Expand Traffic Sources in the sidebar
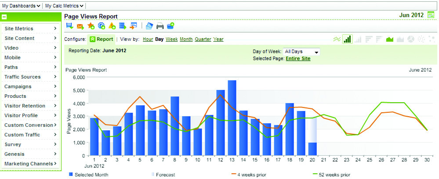 point(30,77)
